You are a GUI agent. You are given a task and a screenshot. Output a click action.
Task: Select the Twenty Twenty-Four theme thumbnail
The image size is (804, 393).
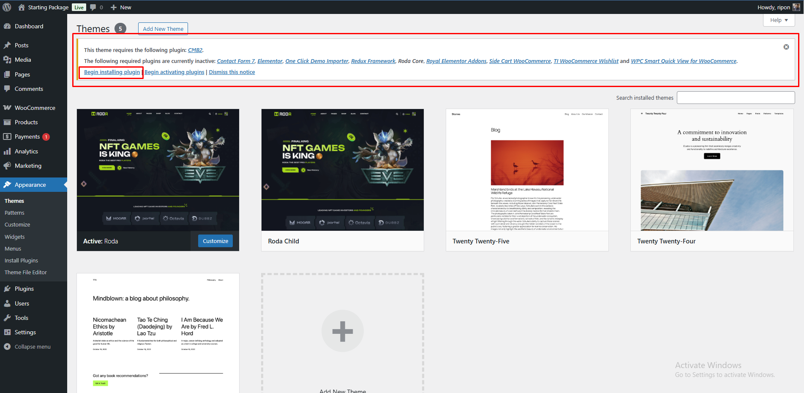tap(712, 170)
